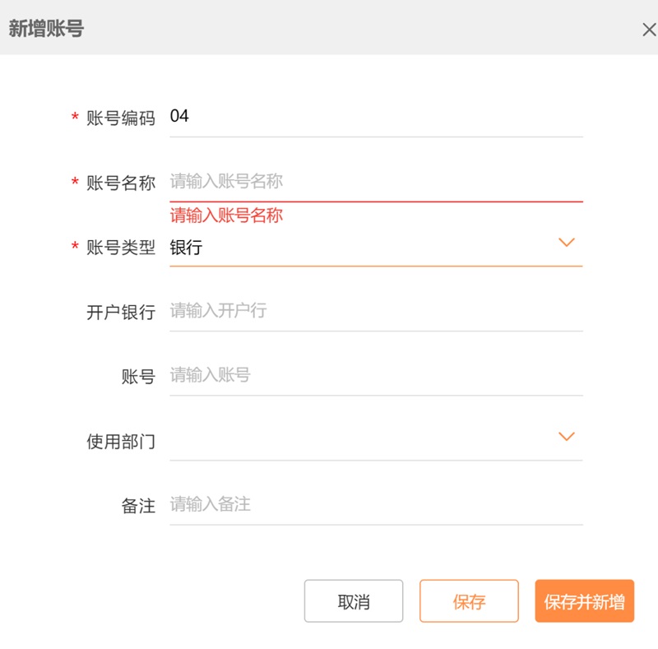Click the outlined 保存 button
This screenshot has width=658, height=649.
click(469, 601)
